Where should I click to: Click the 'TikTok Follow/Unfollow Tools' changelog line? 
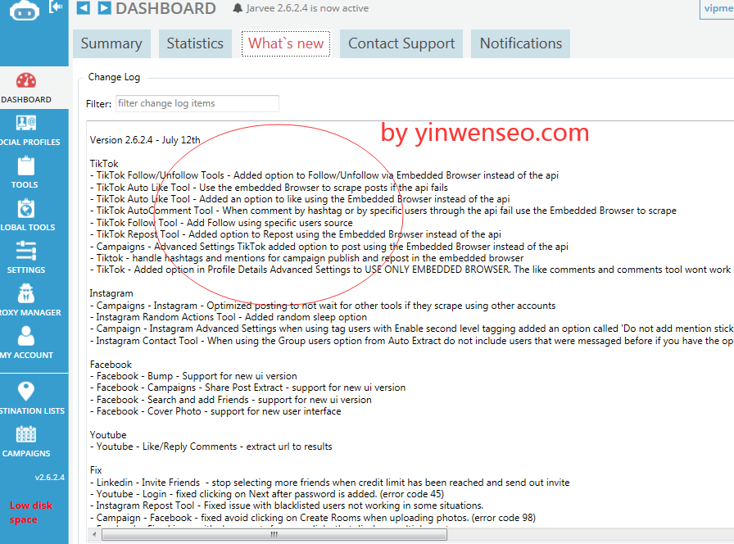(x=324, y=175)
